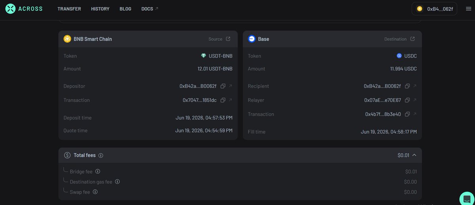Open Depositor address in explorer
This screenshot has width=475, height=205.
coord(231,86)
